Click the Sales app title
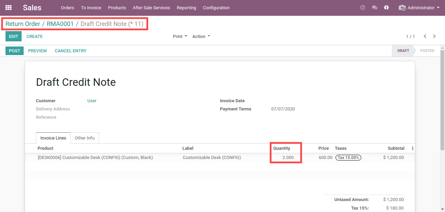 pos(32,8)
